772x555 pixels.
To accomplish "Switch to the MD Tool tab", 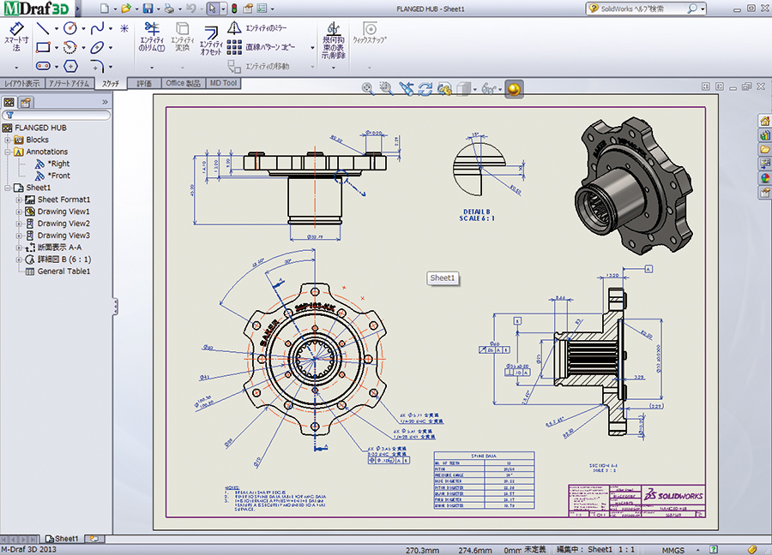I will (x=225, y=83).
